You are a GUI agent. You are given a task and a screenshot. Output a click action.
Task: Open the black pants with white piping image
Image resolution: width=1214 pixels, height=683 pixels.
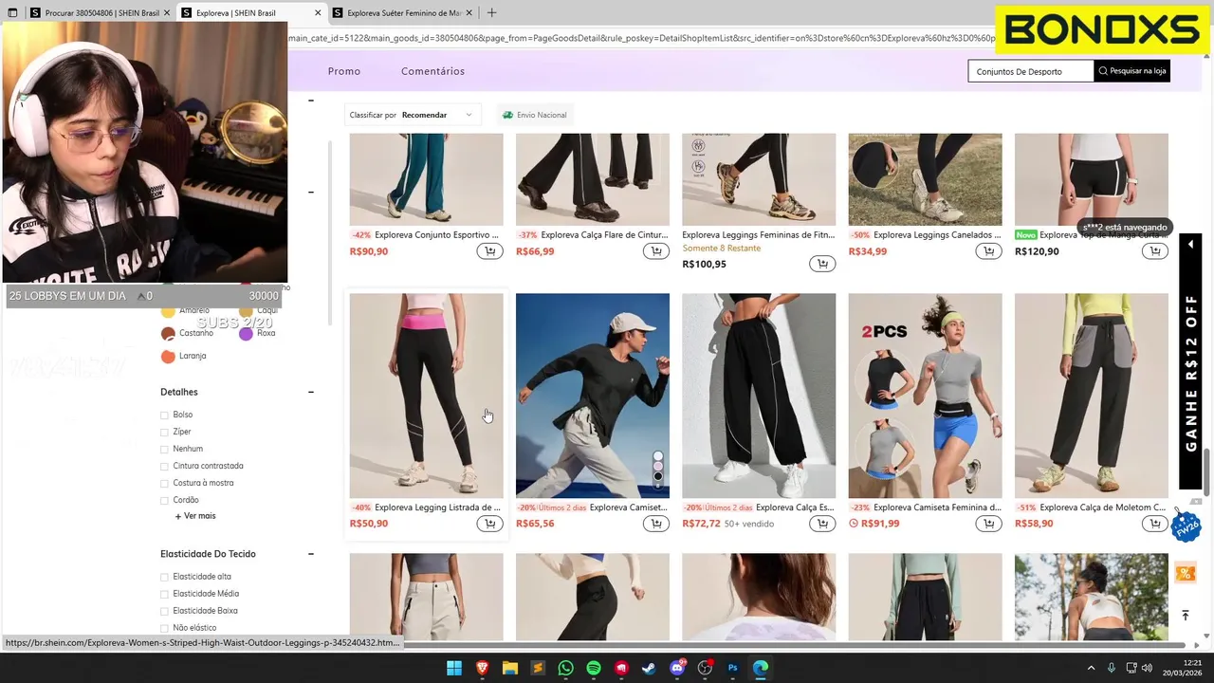click(759, 396)
